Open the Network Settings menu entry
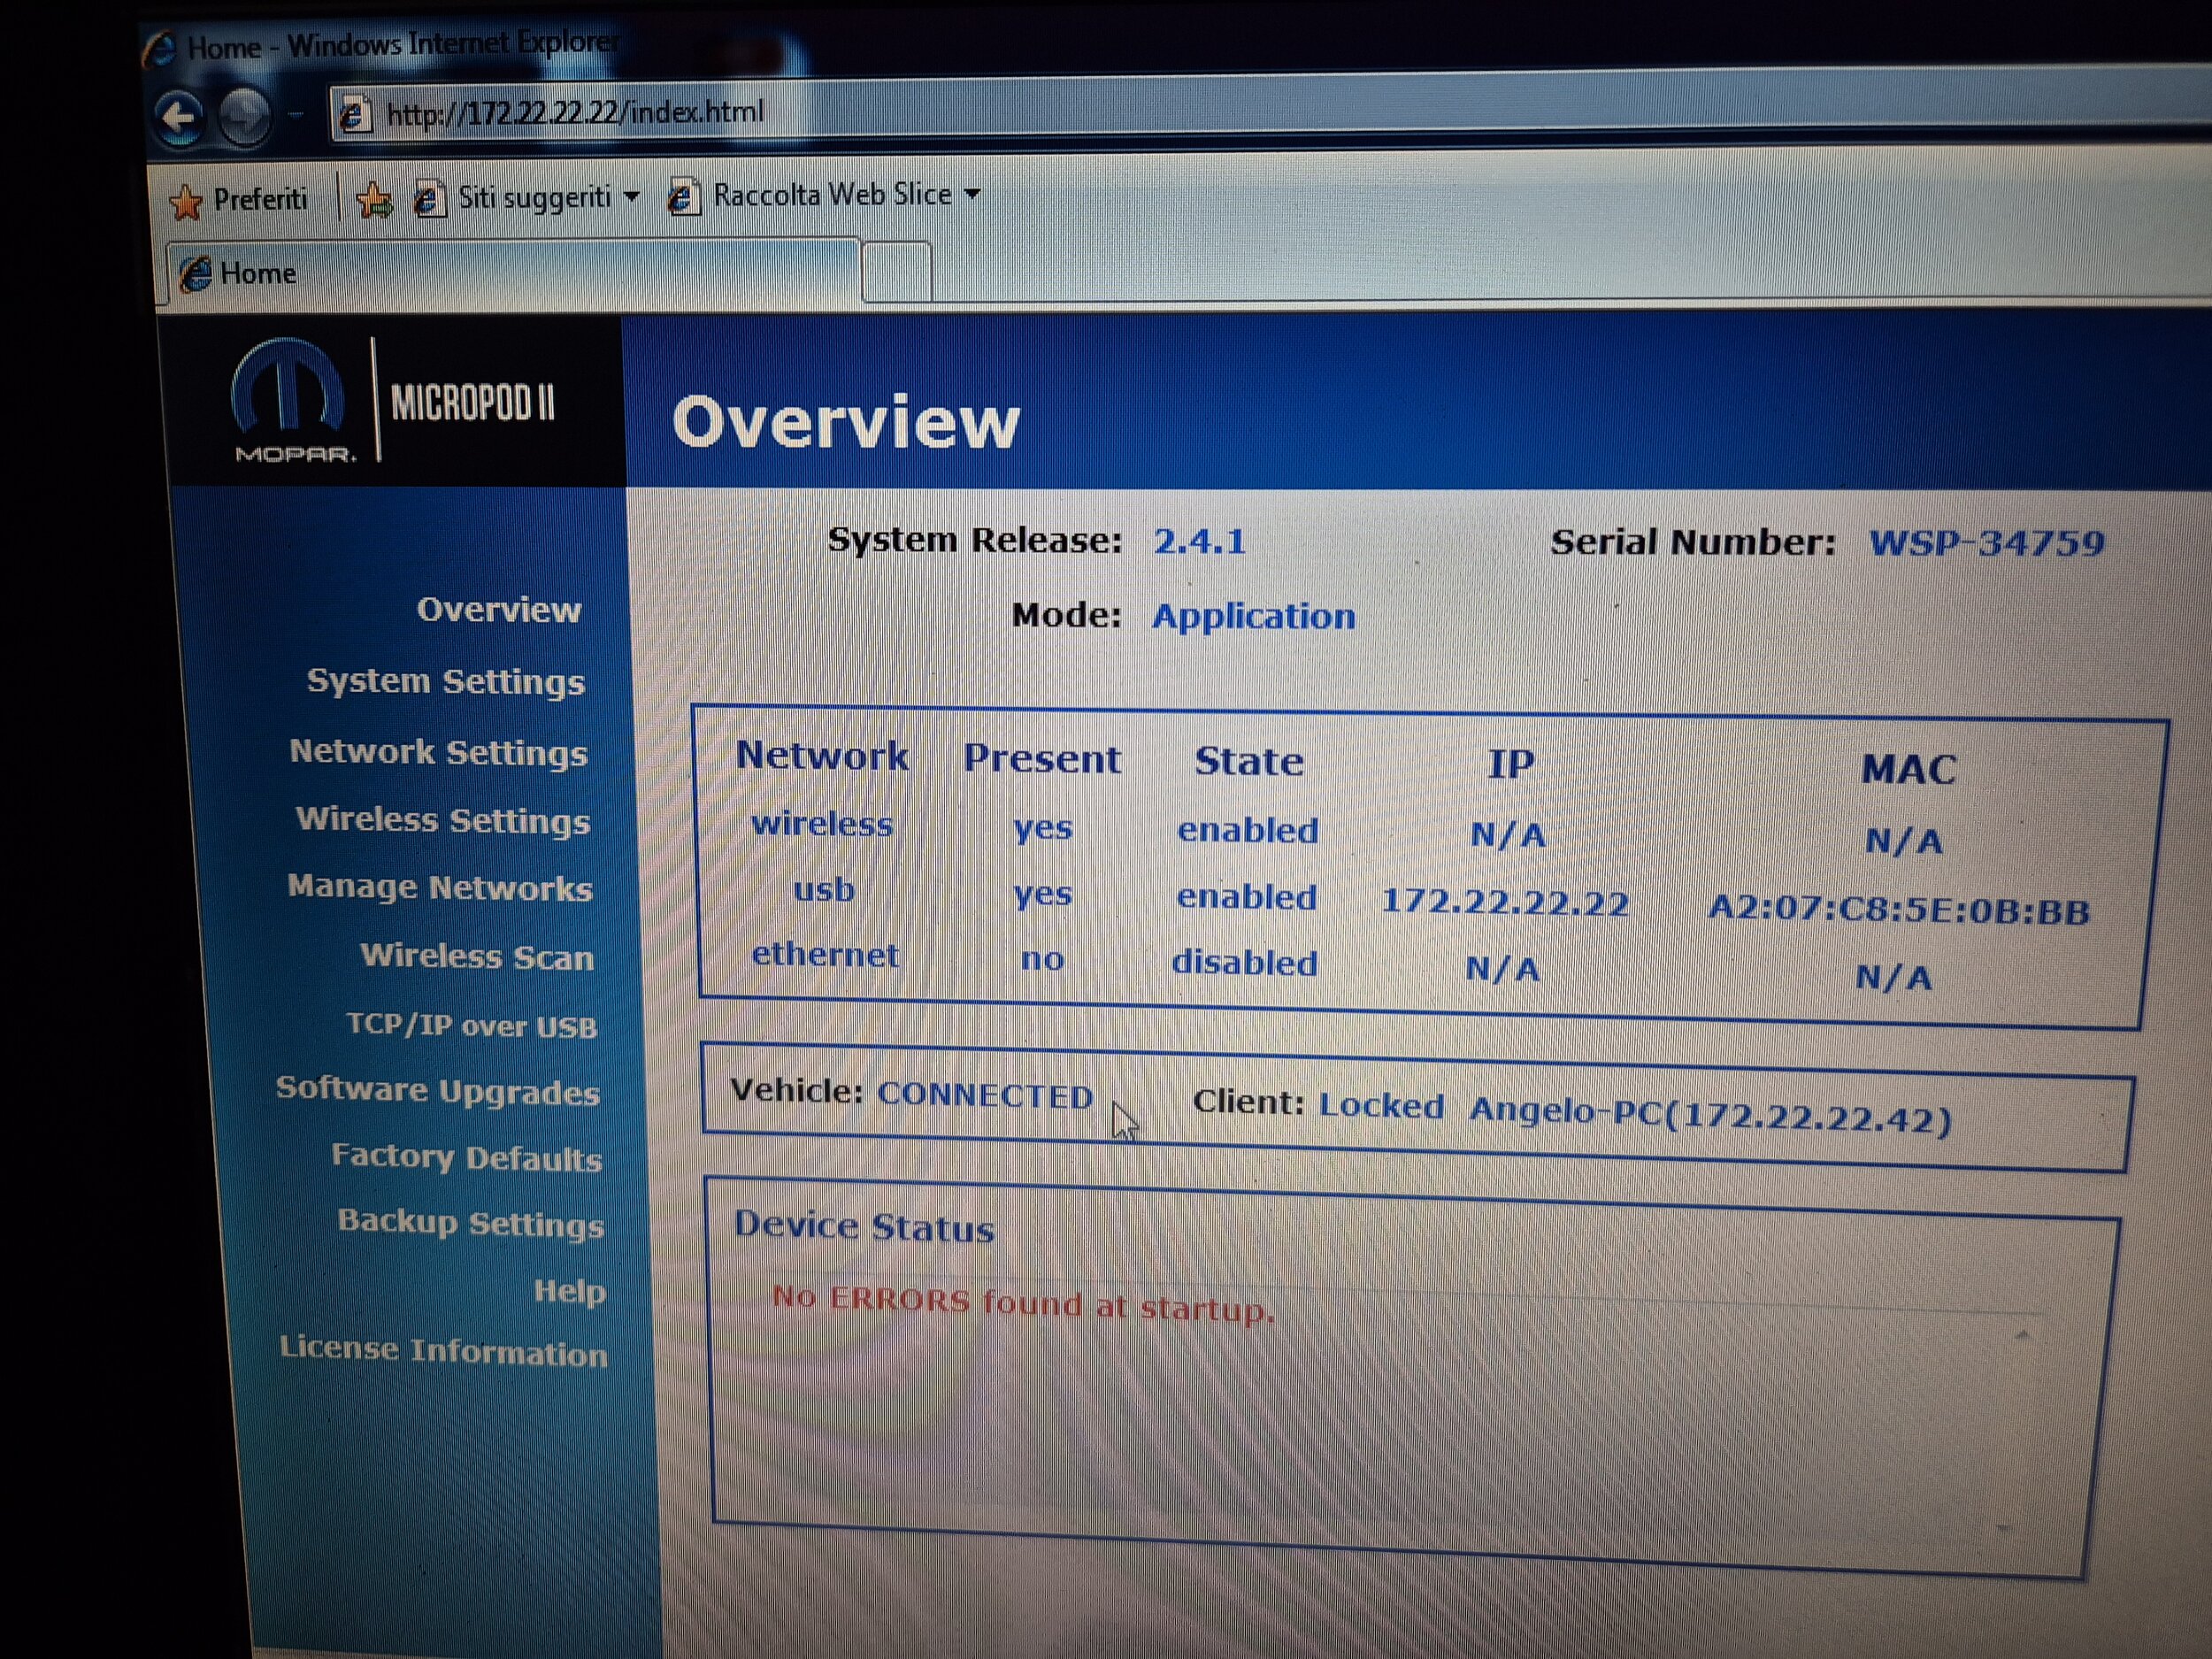The width and height of the screenshot is (2212, 1659). tap(438, 752)
